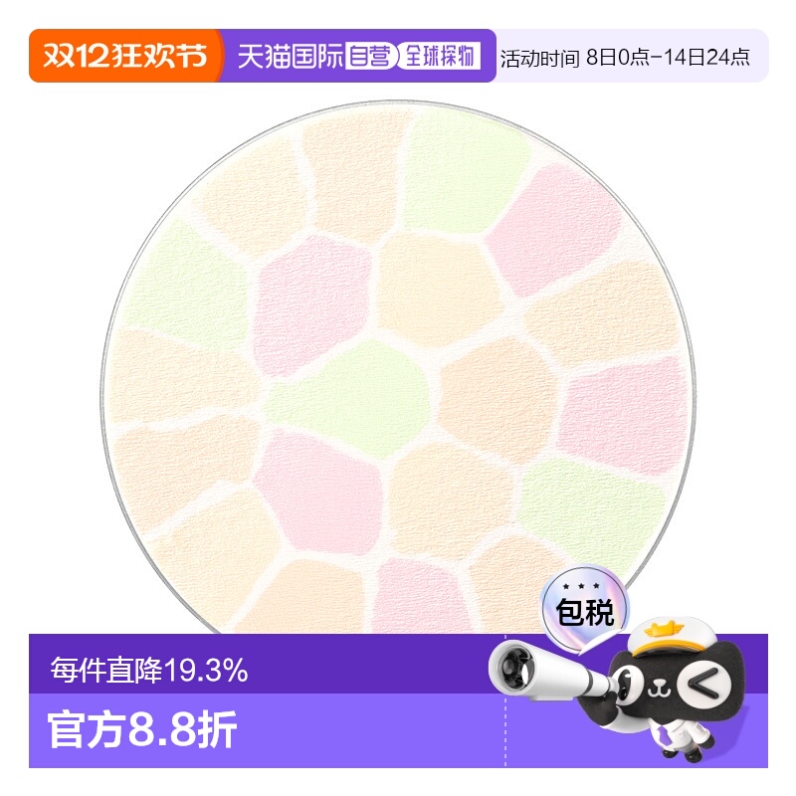This screenshot has height=796, width=796.
Task: Click the 每件直降19.3% promotion bar
Action: point(149,671)
